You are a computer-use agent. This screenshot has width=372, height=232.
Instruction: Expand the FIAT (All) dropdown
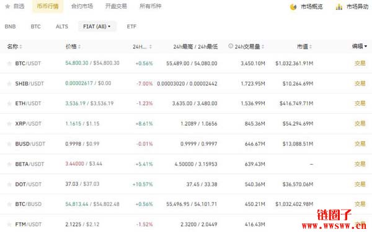coord(97,27)
